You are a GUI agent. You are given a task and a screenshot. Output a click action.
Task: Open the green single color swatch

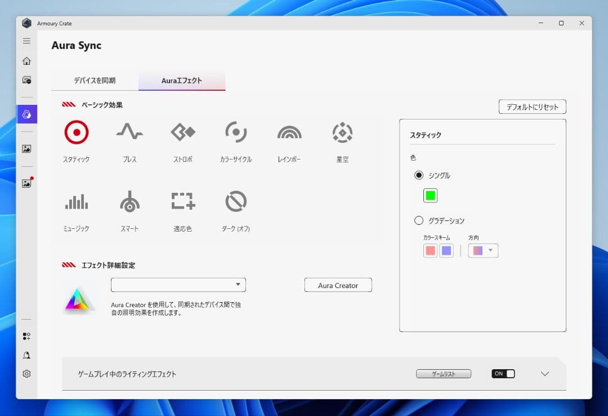click(x=431, y=195)
